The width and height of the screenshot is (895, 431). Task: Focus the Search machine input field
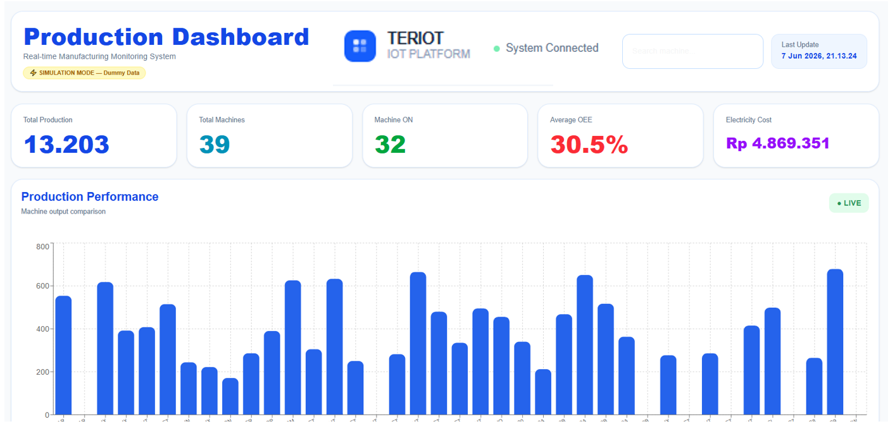pos(692,51)
